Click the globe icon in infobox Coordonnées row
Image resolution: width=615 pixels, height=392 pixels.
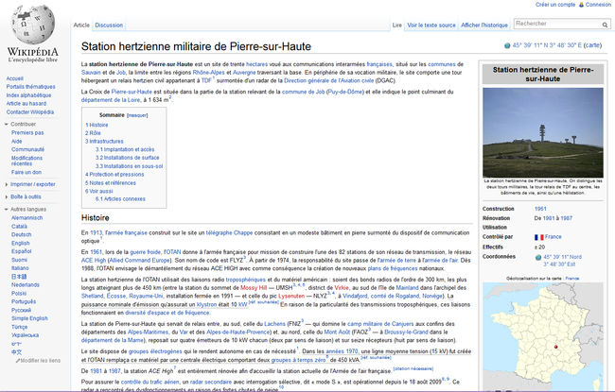538,257
